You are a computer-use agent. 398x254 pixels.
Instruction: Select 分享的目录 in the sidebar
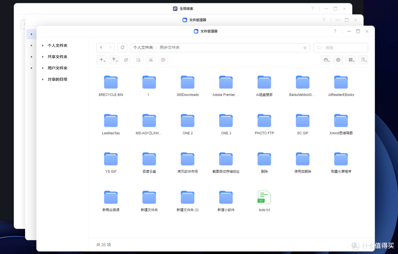tap(57, 79)
